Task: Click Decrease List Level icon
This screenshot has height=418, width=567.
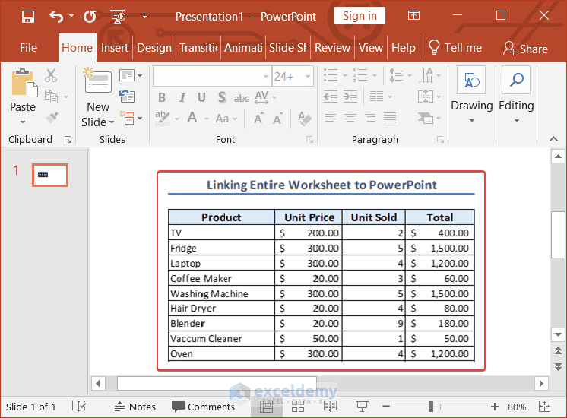Action: (x=331, y=97)
